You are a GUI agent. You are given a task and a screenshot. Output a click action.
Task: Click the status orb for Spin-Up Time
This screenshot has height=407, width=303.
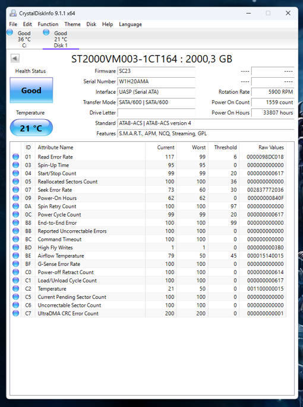pyautogui.click(x=16, y=165)
